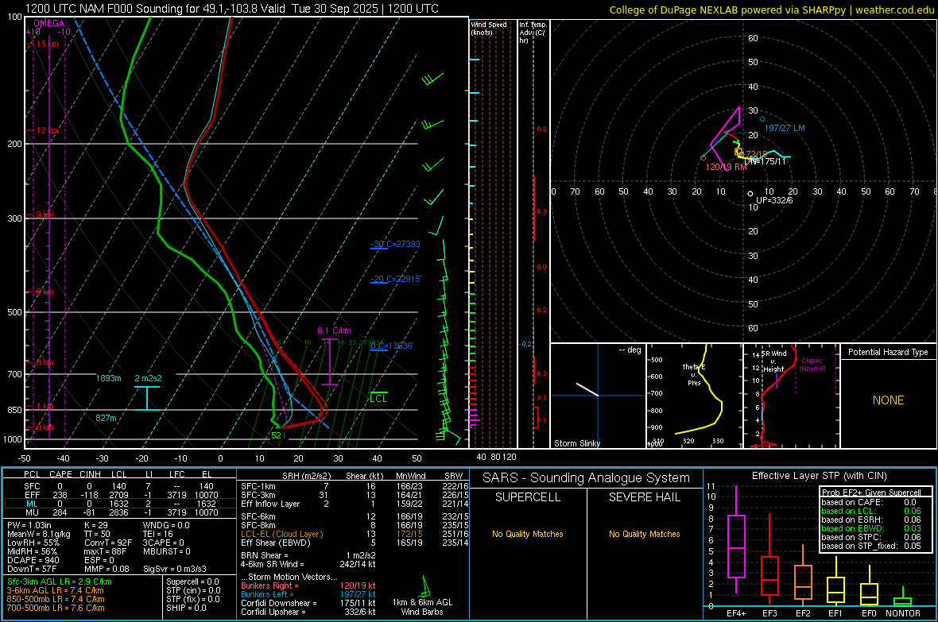This screenshot has width=938, height=622.
Task: Select the Prob EF2+ Given Supercell header
Action: tap(871, 493)
